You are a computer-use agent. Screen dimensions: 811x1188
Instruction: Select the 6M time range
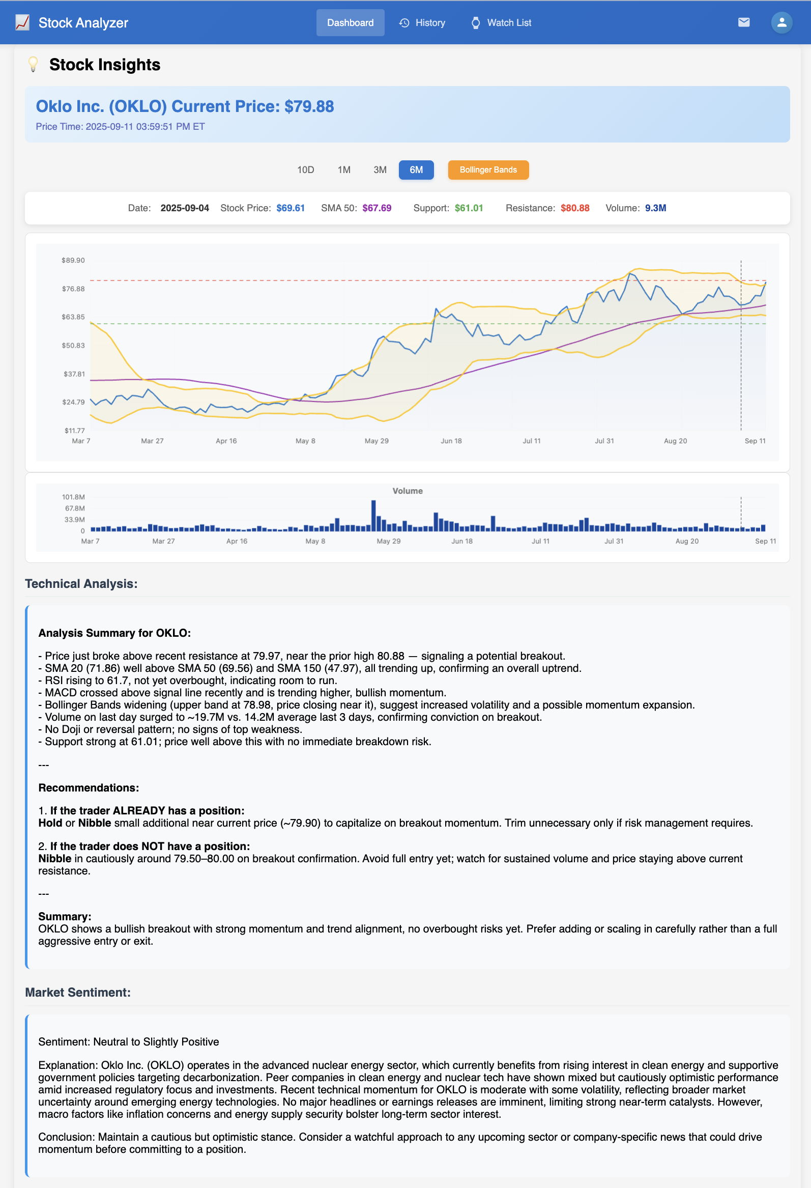click(416, 169)
